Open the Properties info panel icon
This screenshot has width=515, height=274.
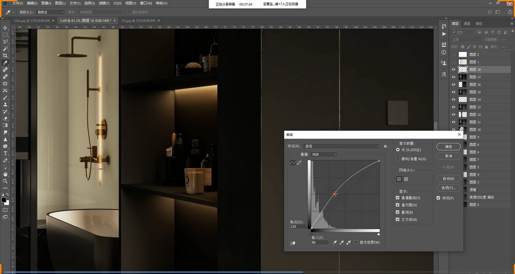coord(444,52)
